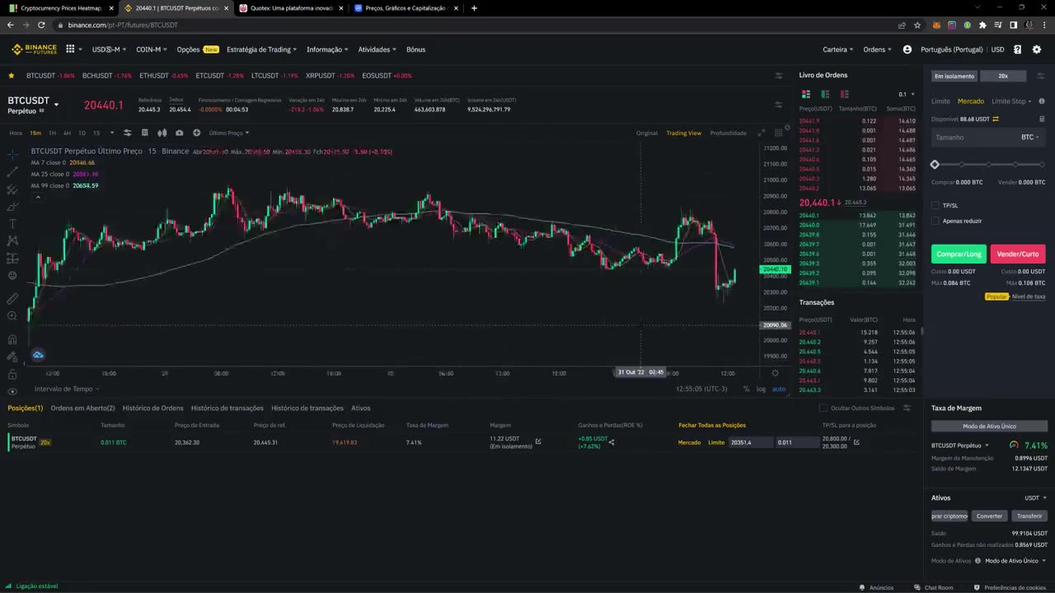The height and width of the screenshot is (593, 1055).
Task: Open the Histórico de Ordens tab
Action: tap(153, 408)
